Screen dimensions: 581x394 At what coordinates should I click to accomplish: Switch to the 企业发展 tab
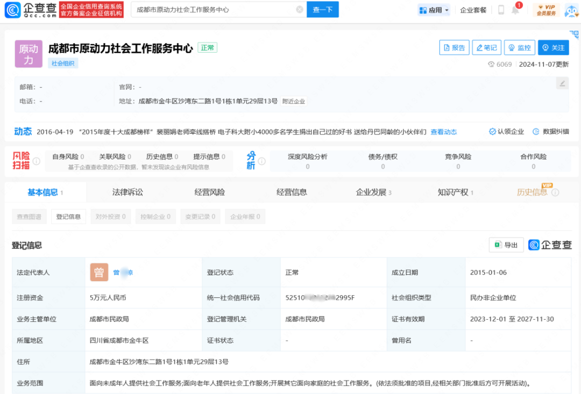(x=373, y=192)
